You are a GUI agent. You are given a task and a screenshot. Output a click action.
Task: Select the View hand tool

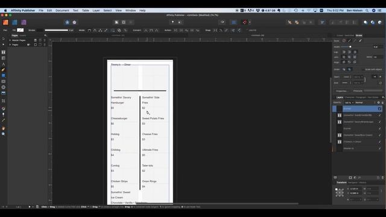pos(3,128)
